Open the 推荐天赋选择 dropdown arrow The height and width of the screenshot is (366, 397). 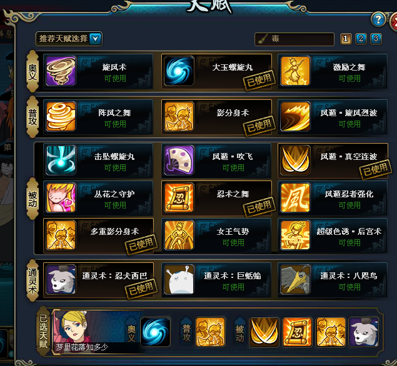click(x=95, y=39)
